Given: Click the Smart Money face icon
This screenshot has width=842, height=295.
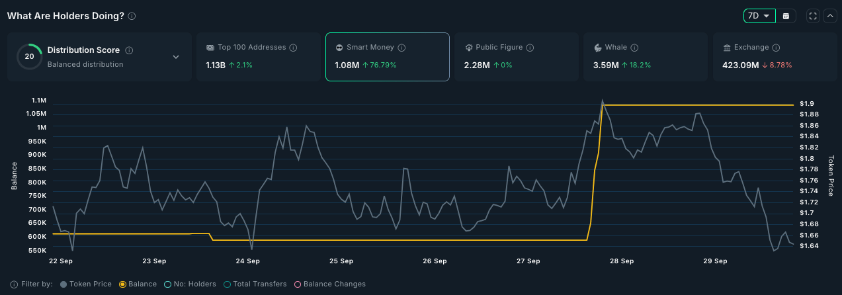Looking at the screenshot, I should pos(339,48).
